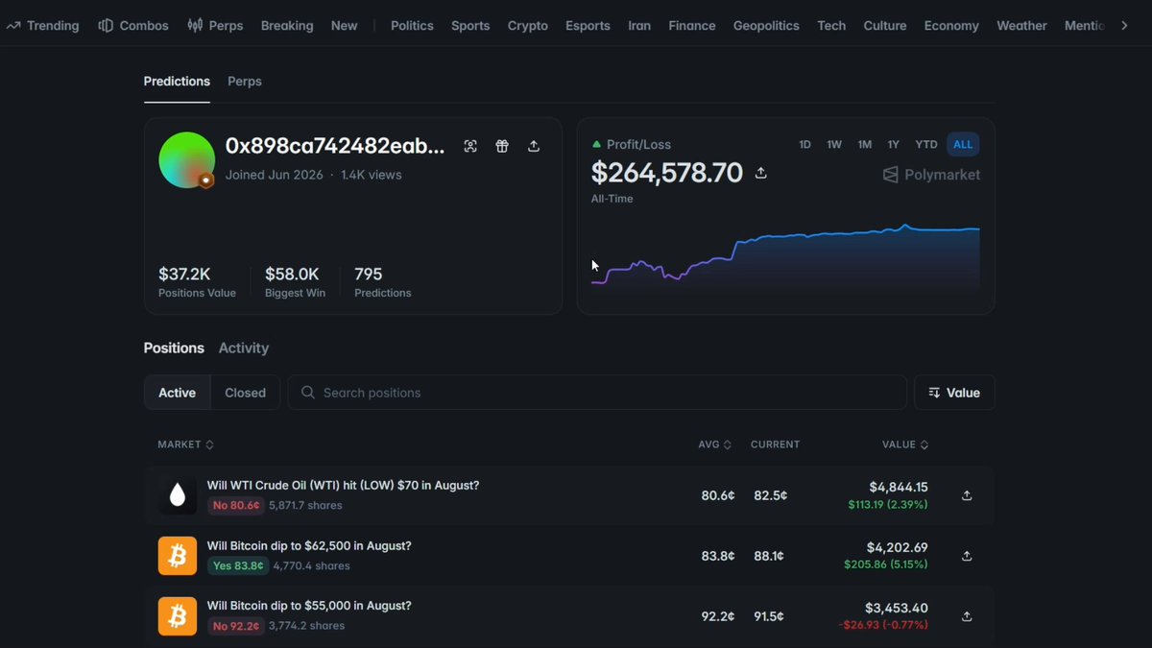1152x648 pixels.
Task: Select the 1W profit range
Action: click(x=834, y=144)
